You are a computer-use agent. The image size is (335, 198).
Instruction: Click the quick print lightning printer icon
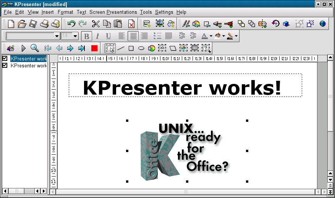click(55, 24)
